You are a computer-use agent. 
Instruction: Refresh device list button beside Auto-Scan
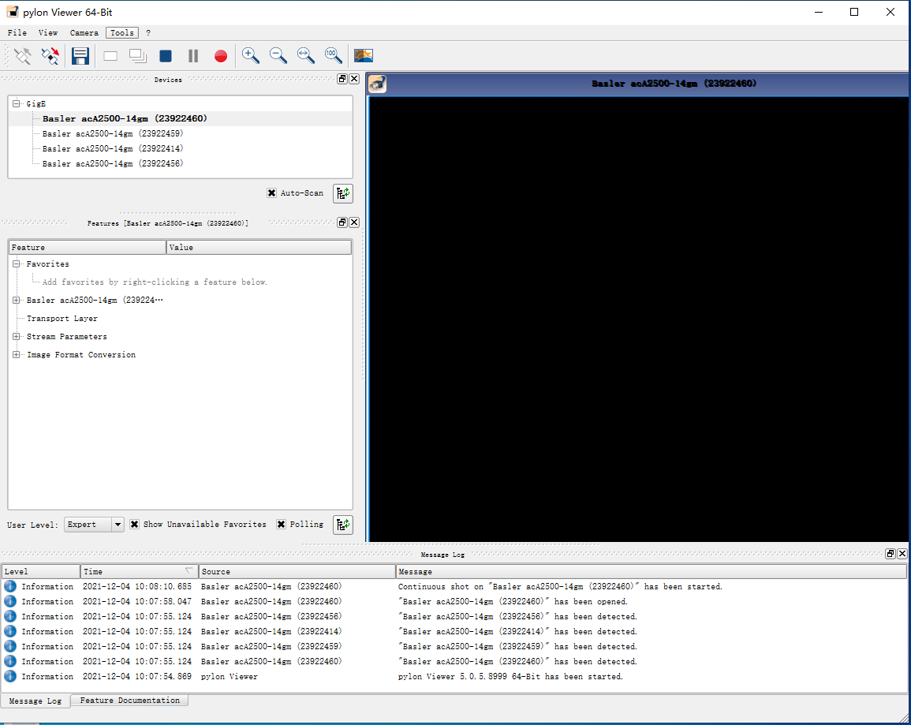pos(343,193)
